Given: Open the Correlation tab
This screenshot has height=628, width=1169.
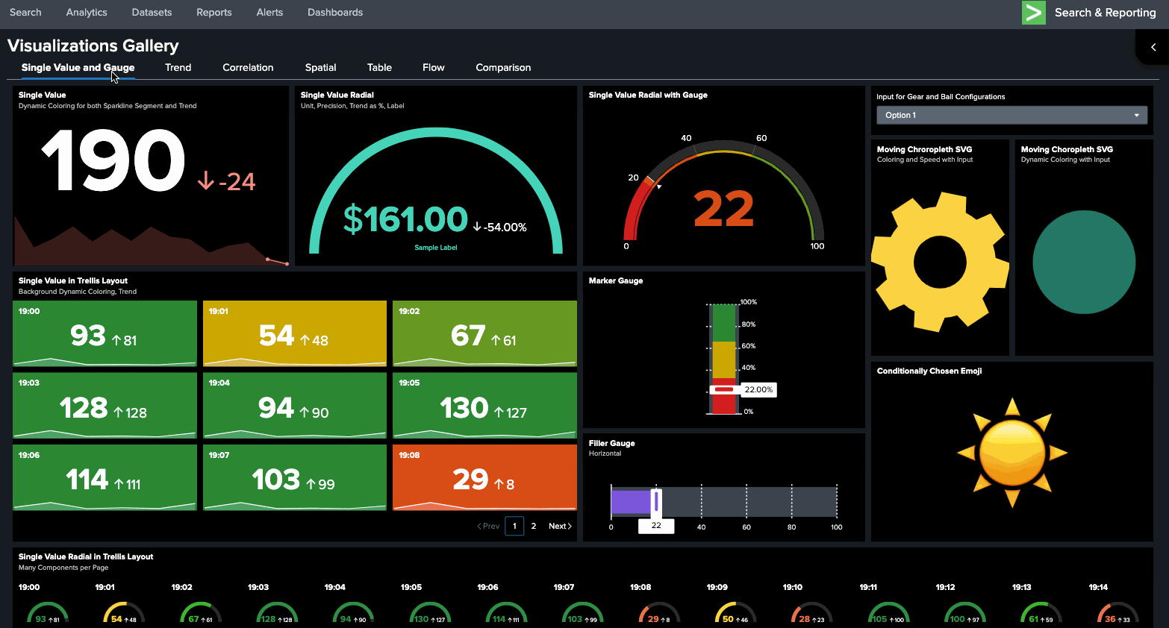Looking at the screenshot, I should coord(248,67).
